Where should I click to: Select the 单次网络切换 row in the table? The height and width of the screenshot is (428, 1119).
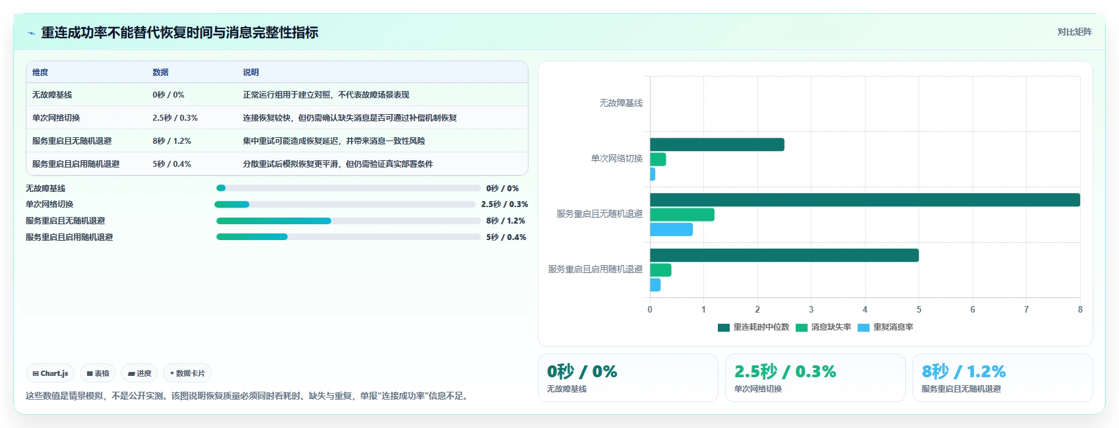coord(277,118)
